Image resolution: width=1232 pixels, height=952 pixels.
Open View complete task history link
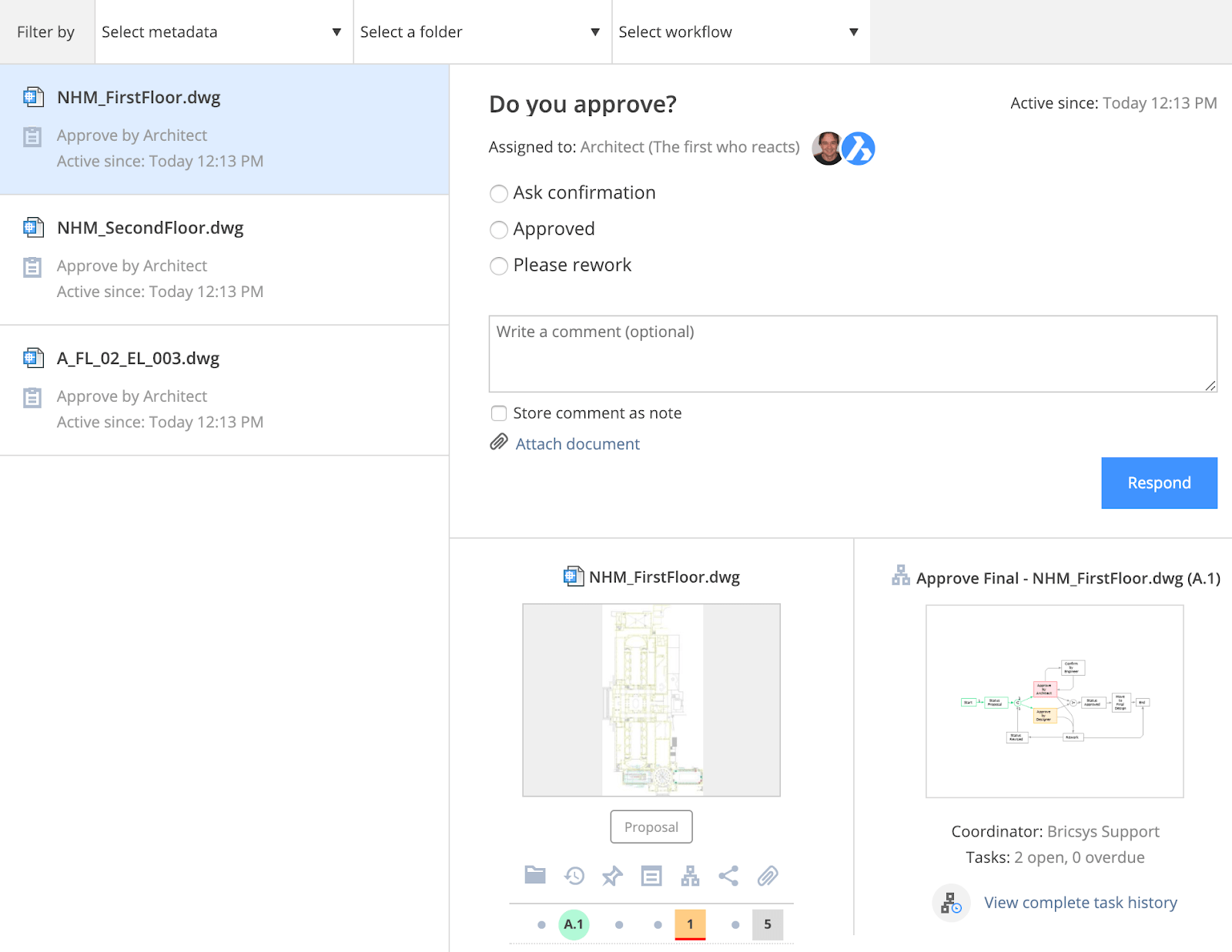(1080, 903)
